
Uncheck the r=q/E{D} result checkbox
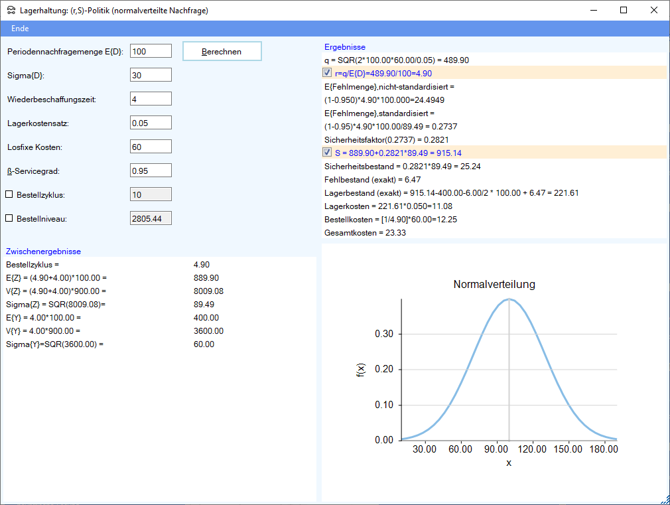tap(327, 73)
